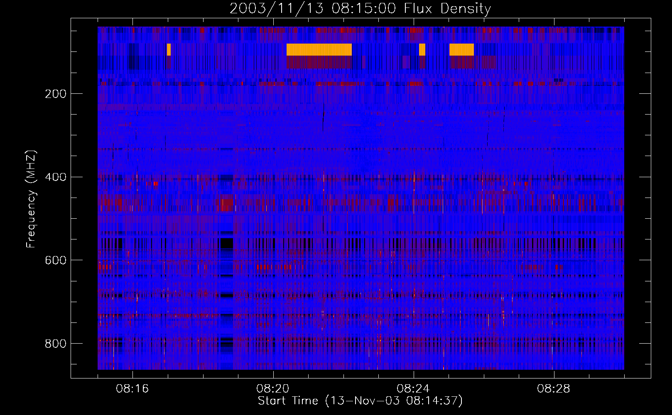Click the orange burst block near 08:25
Screen dimensions: 672x415
[x=461, y=49]
